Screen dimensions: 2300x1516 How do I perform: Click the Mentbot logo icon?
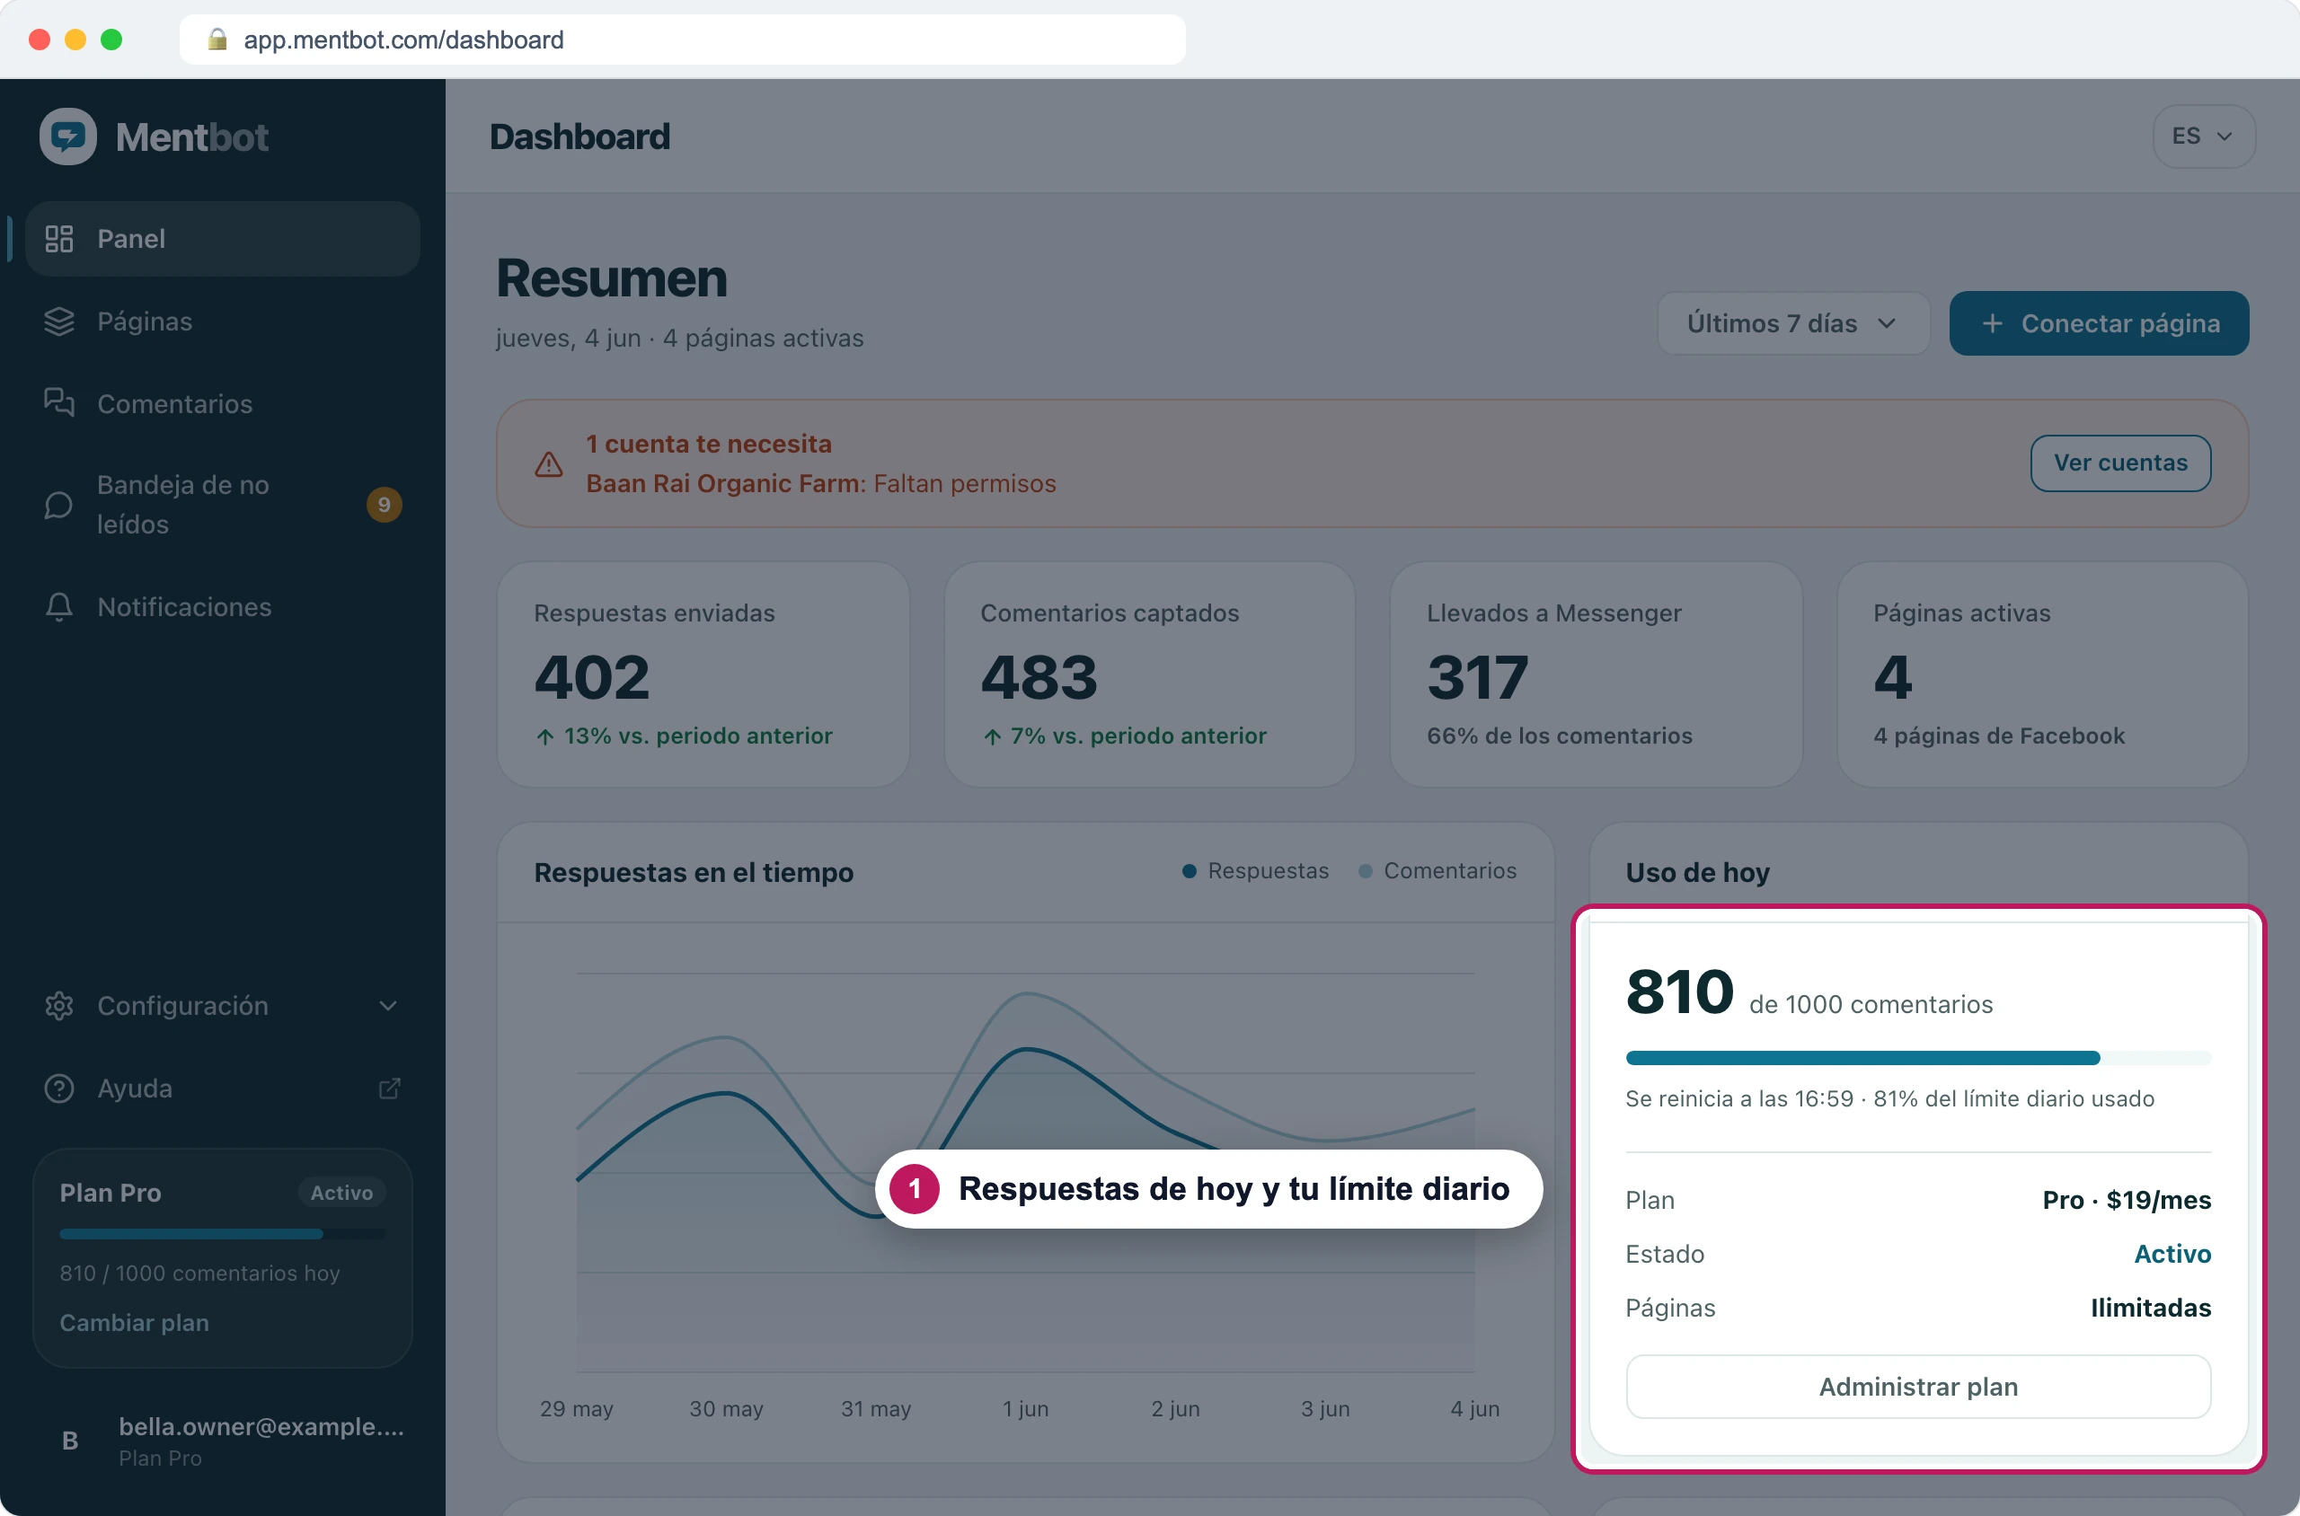67,137
